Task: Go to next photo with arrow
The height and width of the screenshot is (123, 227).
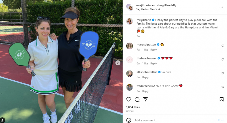Action: tap(118, 63)
